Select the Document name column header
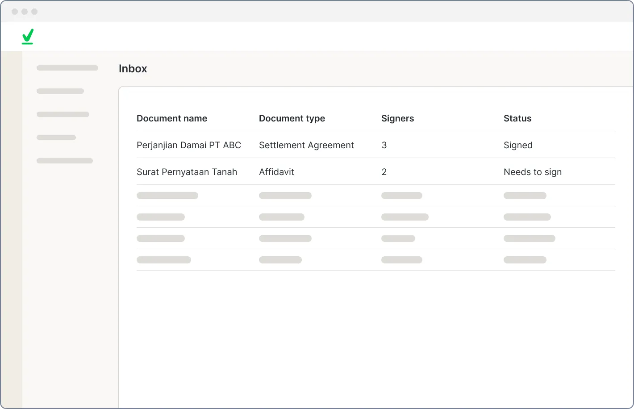This screenshot has height=409, width=634. coord(172,118)
